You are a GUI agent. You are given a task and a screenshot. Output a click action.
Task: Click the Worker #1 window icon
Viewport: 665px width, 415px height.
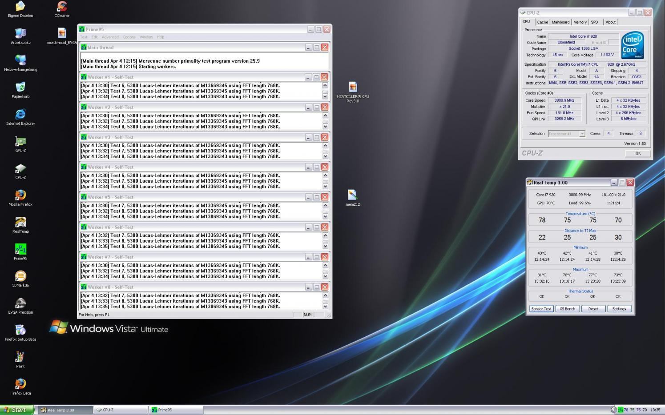coord(84,77)
